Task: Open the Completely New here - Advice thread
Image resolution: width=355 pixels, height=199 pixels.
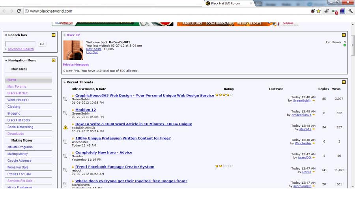Action: click(104, 153)
